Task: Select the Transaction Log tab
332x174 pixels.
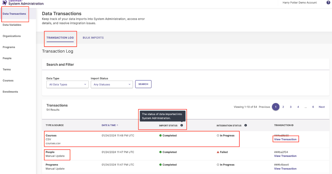Action: coord(60,38)
